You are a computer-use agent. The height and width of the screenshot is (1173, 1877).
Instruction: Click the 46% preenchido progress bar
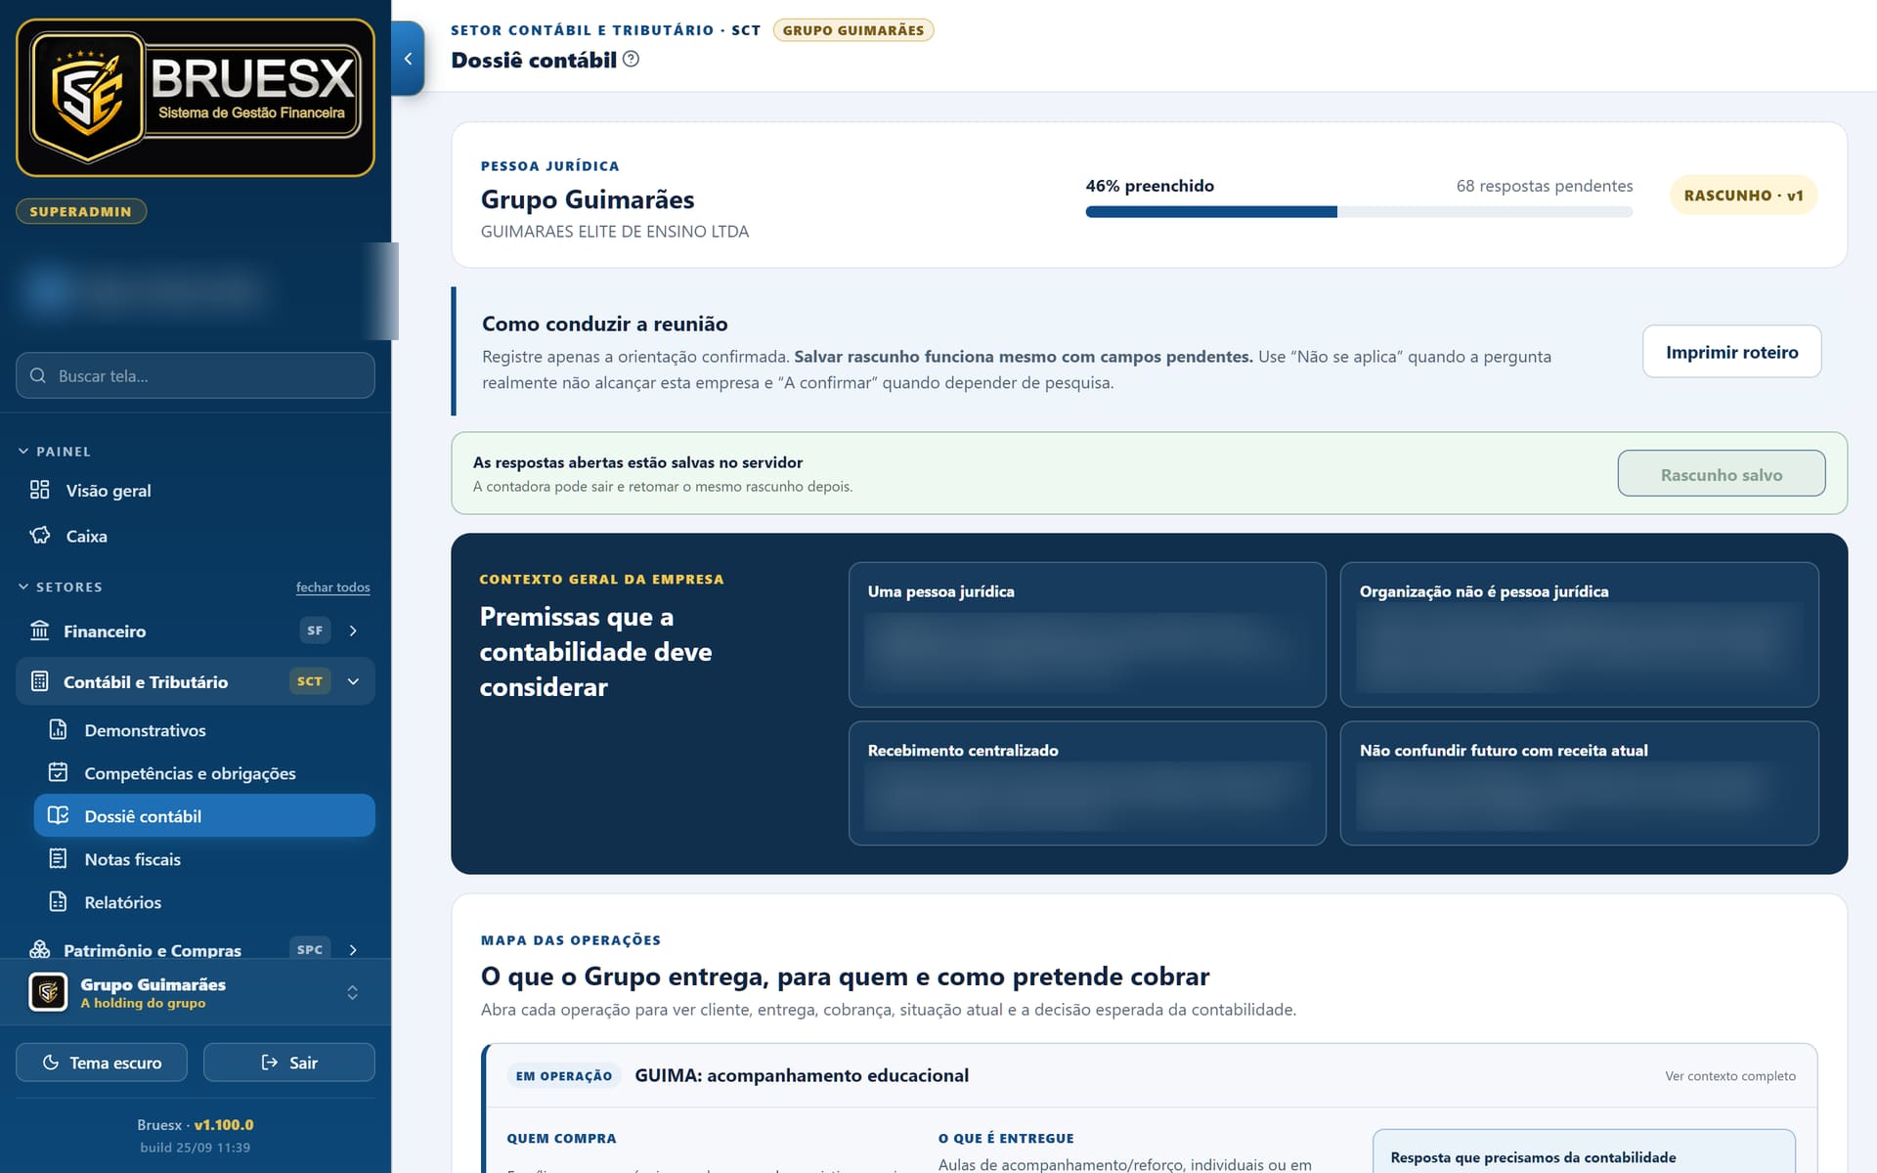point(1359,212)
